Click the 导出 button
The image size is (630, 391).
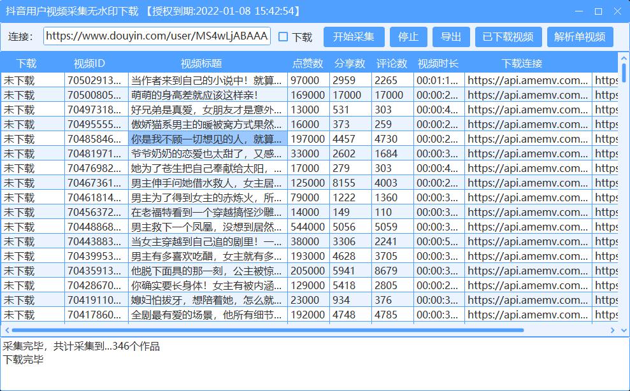click(451, 37)
